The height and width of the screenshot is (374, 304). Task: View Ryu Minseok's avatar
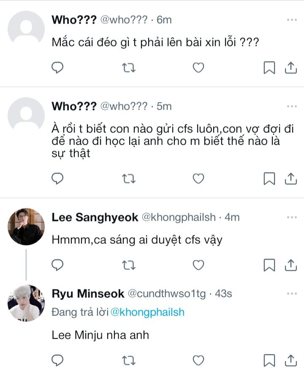tap(26, 303)
